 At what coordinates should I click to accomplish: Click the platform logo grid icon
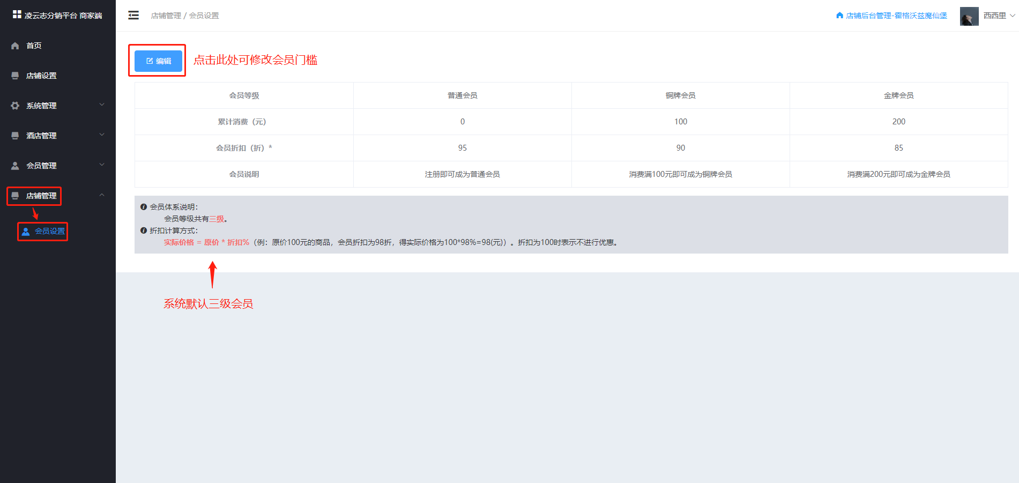17,14
